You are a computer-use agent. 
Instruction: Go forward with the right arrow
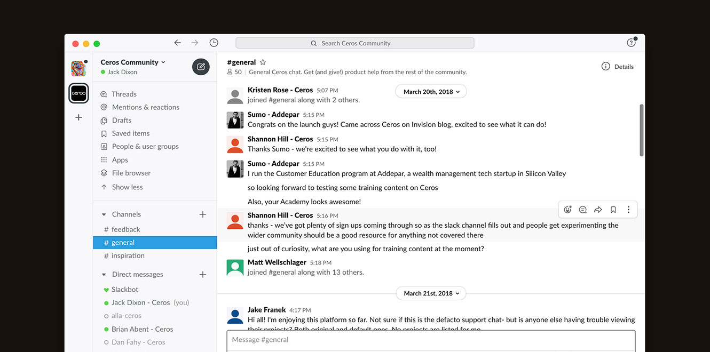point(195,43)
